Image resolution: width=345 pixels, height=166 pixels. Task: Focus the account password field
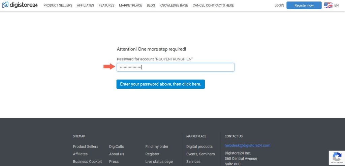click(175, 67)
